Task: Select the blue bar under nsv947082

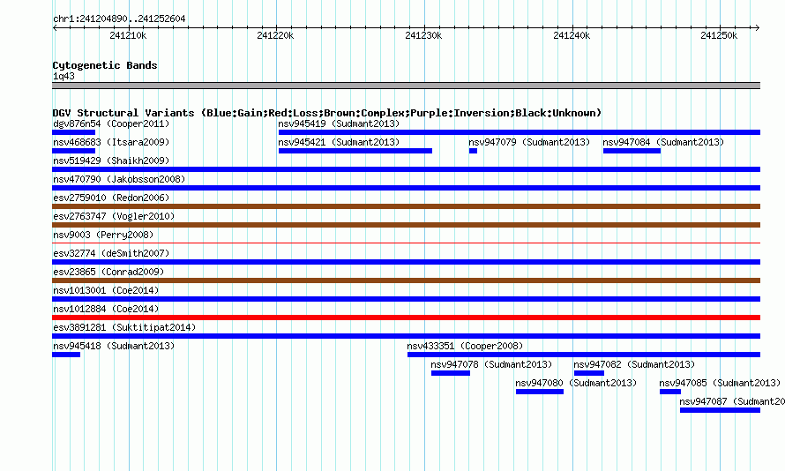Action: (x=589, y=373)
